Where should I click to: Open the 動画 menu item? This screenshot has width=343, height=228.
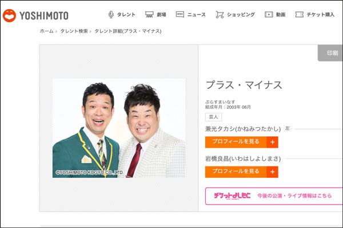pos(280,14)
